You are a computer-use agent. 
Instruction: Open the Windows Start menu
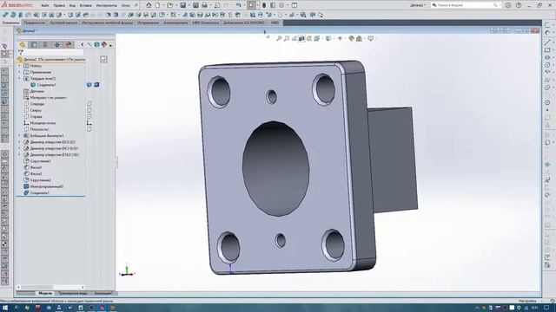click(5, 308)
